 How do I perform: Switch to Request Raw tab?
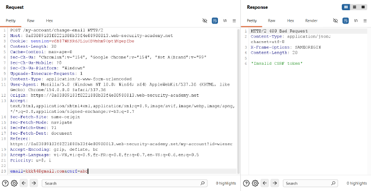click(x=31, y=21)
